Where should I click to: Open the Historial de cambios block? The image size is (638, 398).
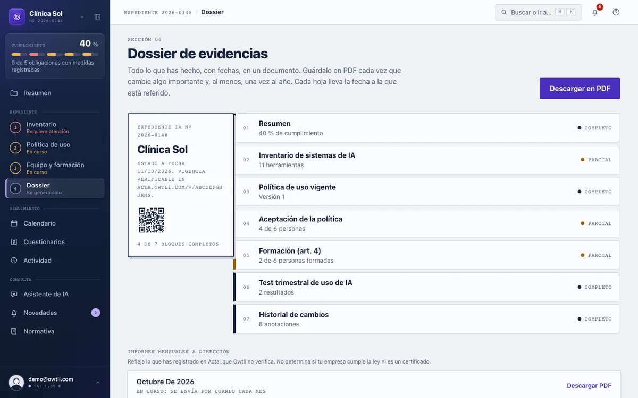426,319
